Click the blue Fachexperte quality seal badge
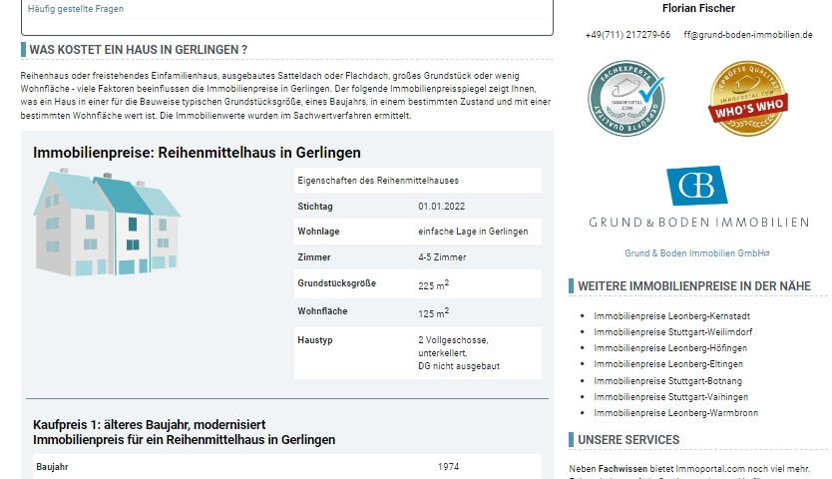 625,99
